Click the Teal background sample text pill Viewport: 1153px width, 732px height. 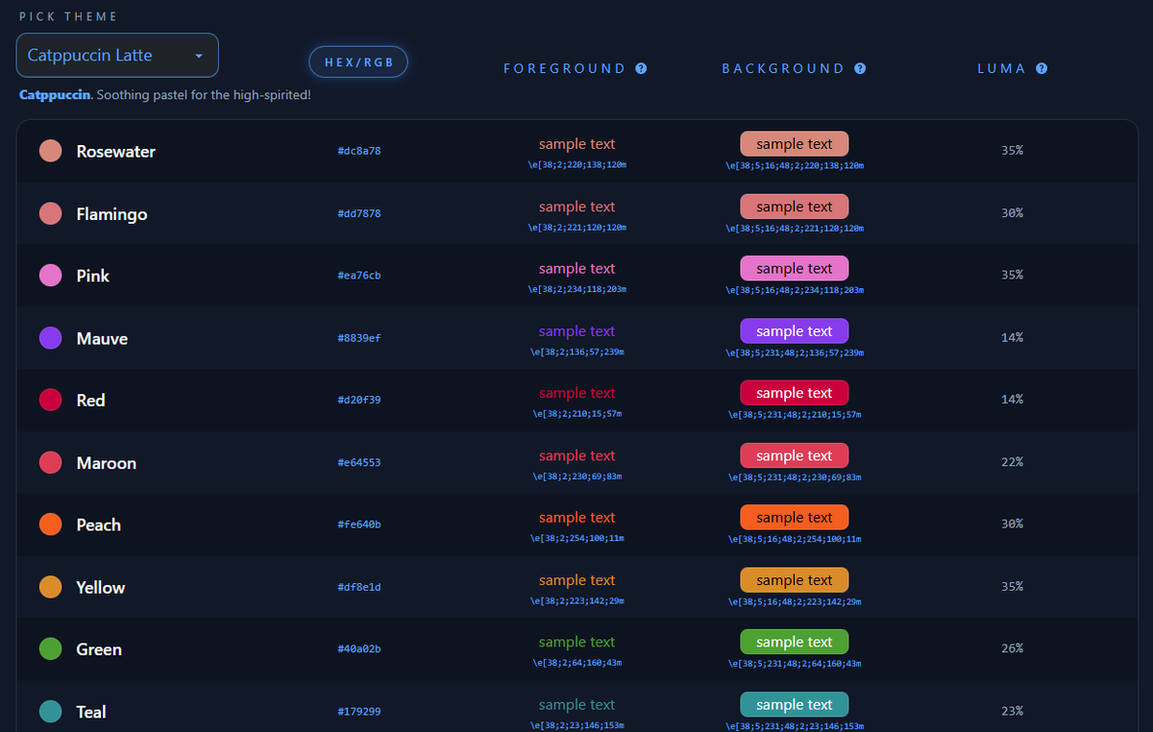click(795, 704)
